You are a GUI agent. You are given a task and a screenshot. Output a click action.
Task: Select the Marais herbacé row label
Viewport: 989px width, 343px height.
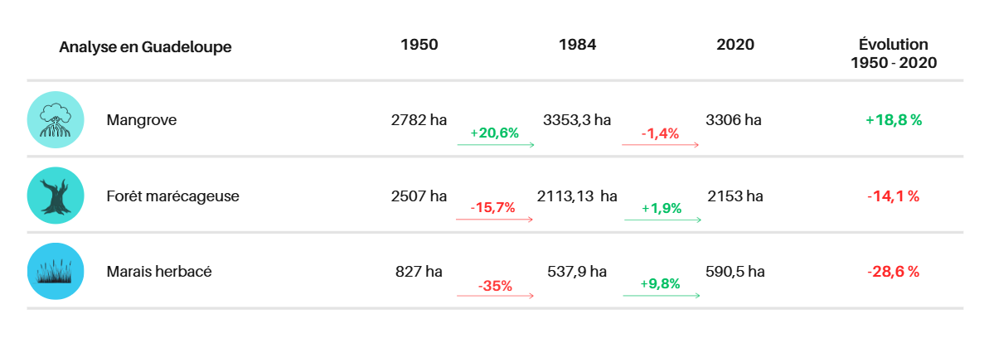click(x=153, y=271)
